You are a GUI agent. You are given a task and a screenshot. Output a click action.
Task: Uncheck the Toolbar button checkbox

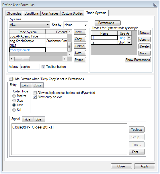point(43,67)
